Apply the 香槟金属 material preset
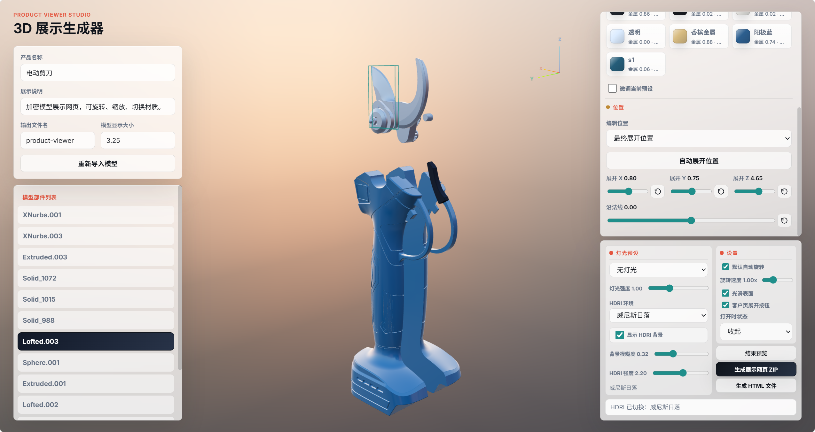 coord(699,36)
